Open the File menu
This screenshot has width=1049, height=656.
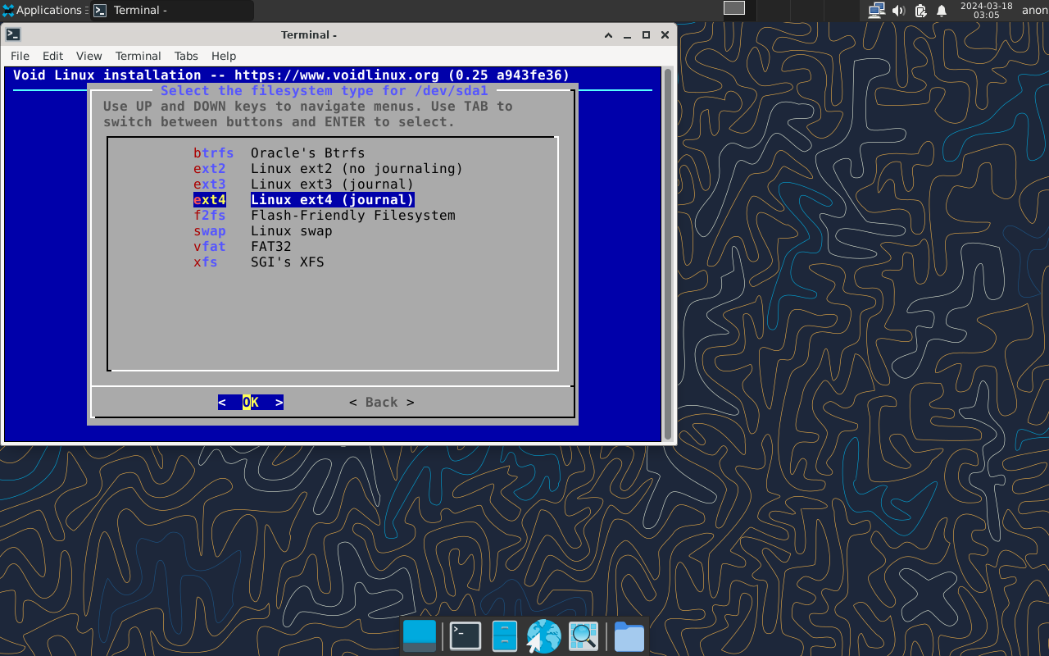20,56
